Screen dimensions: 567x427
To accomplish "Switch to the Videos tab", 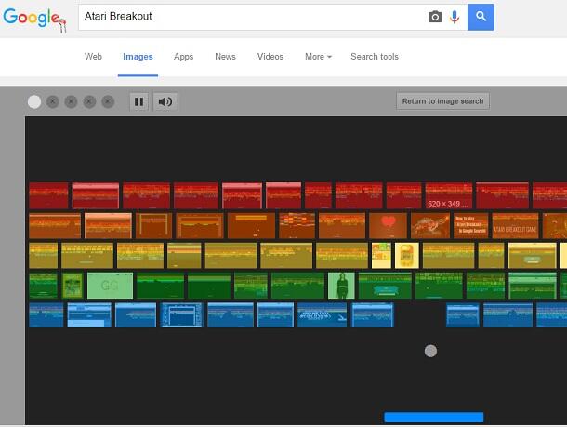I will (270, 57).
